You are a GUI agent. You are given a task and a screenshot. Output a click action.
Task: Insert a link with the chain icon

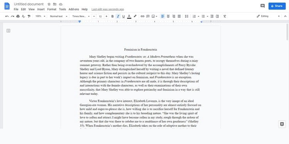[x=142, y=17]
